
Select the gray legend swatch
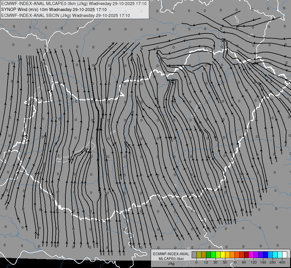[x=194, y=255]
